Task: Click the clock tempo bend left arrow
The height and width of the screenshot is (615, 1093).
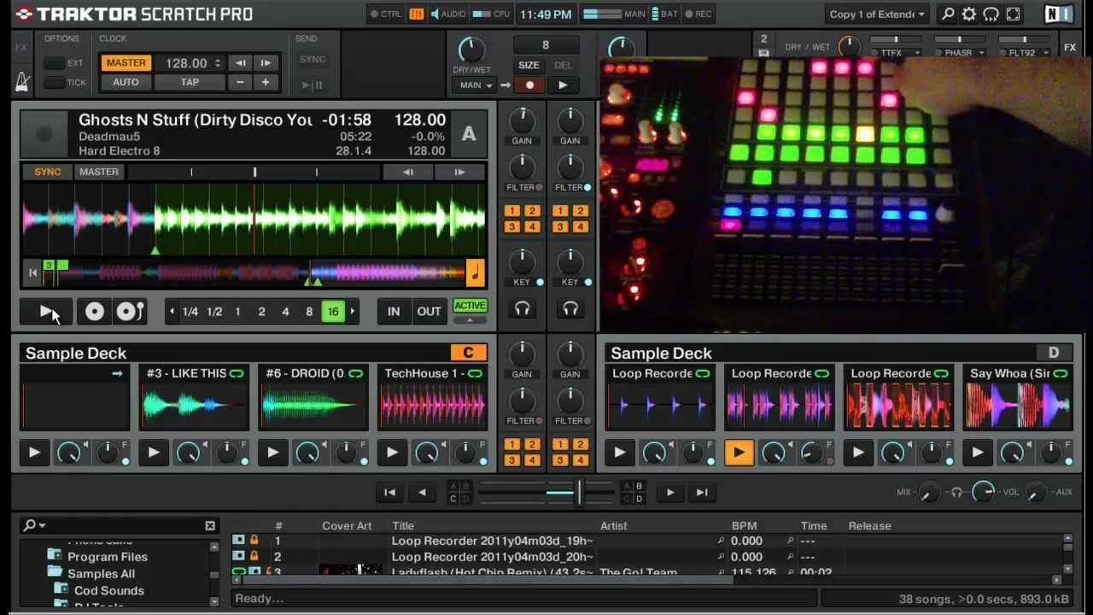Action: [241, 63]
